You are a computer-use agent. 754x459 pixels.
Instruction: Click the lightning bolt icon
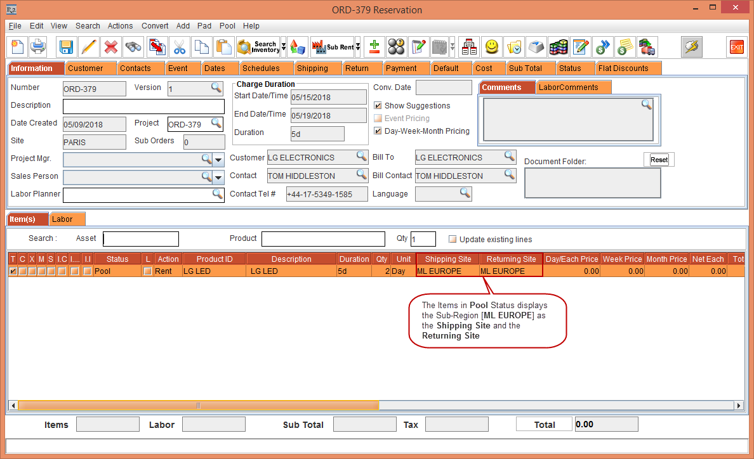click(692, 47)
